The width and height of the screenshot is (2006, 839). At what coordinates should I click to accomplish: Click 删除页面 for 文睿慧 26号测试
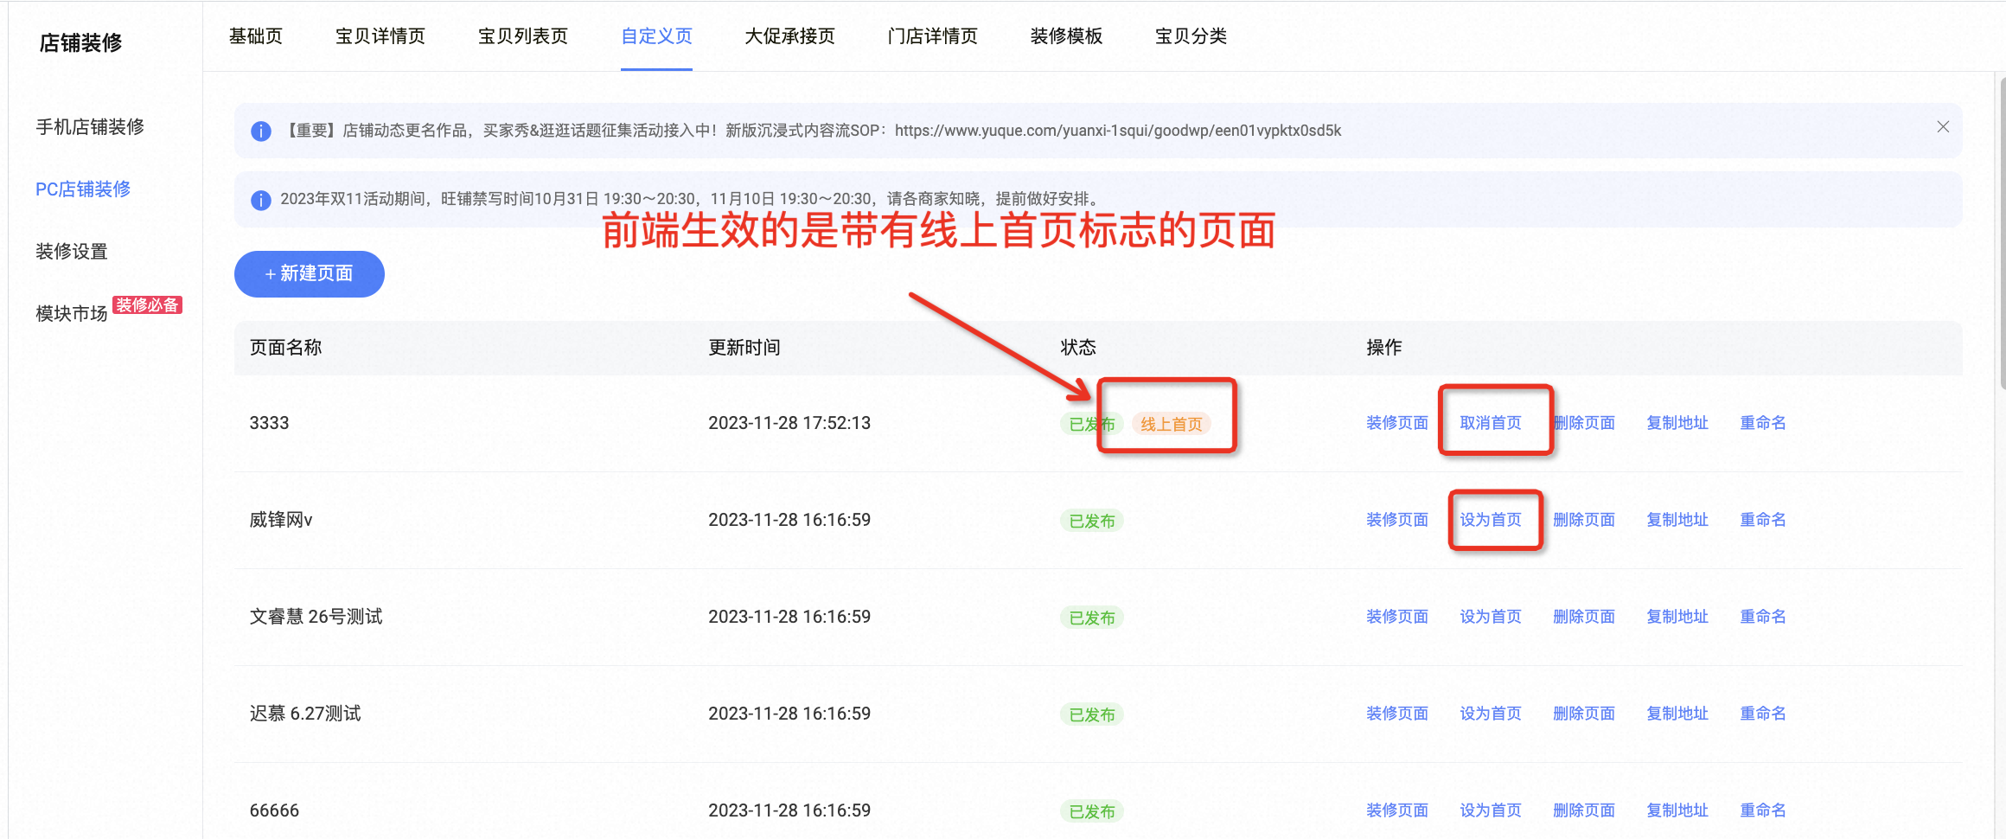tap(1584, 617)
